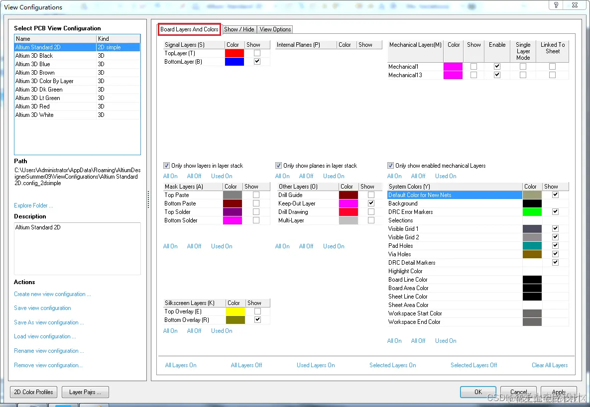Toggle Only show layers in layer stack
This screenshot has width=590, height=407.
point(166,166)
